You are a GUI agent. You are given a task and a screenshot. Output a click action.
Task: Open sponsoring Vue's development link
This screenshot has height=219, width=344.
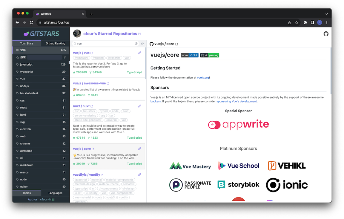pos(236,101)
